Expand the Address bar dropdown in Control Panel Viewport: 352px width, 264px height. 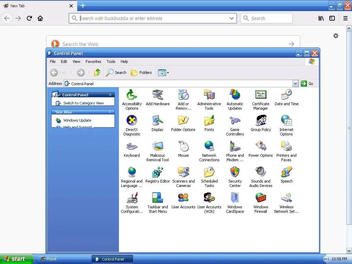point(295,84)
